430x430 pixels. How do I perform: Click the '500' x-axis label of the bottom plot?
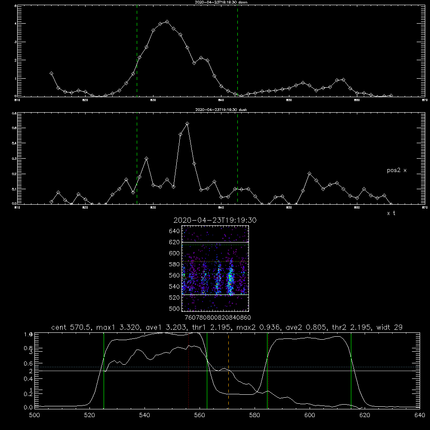pos(34,415)
